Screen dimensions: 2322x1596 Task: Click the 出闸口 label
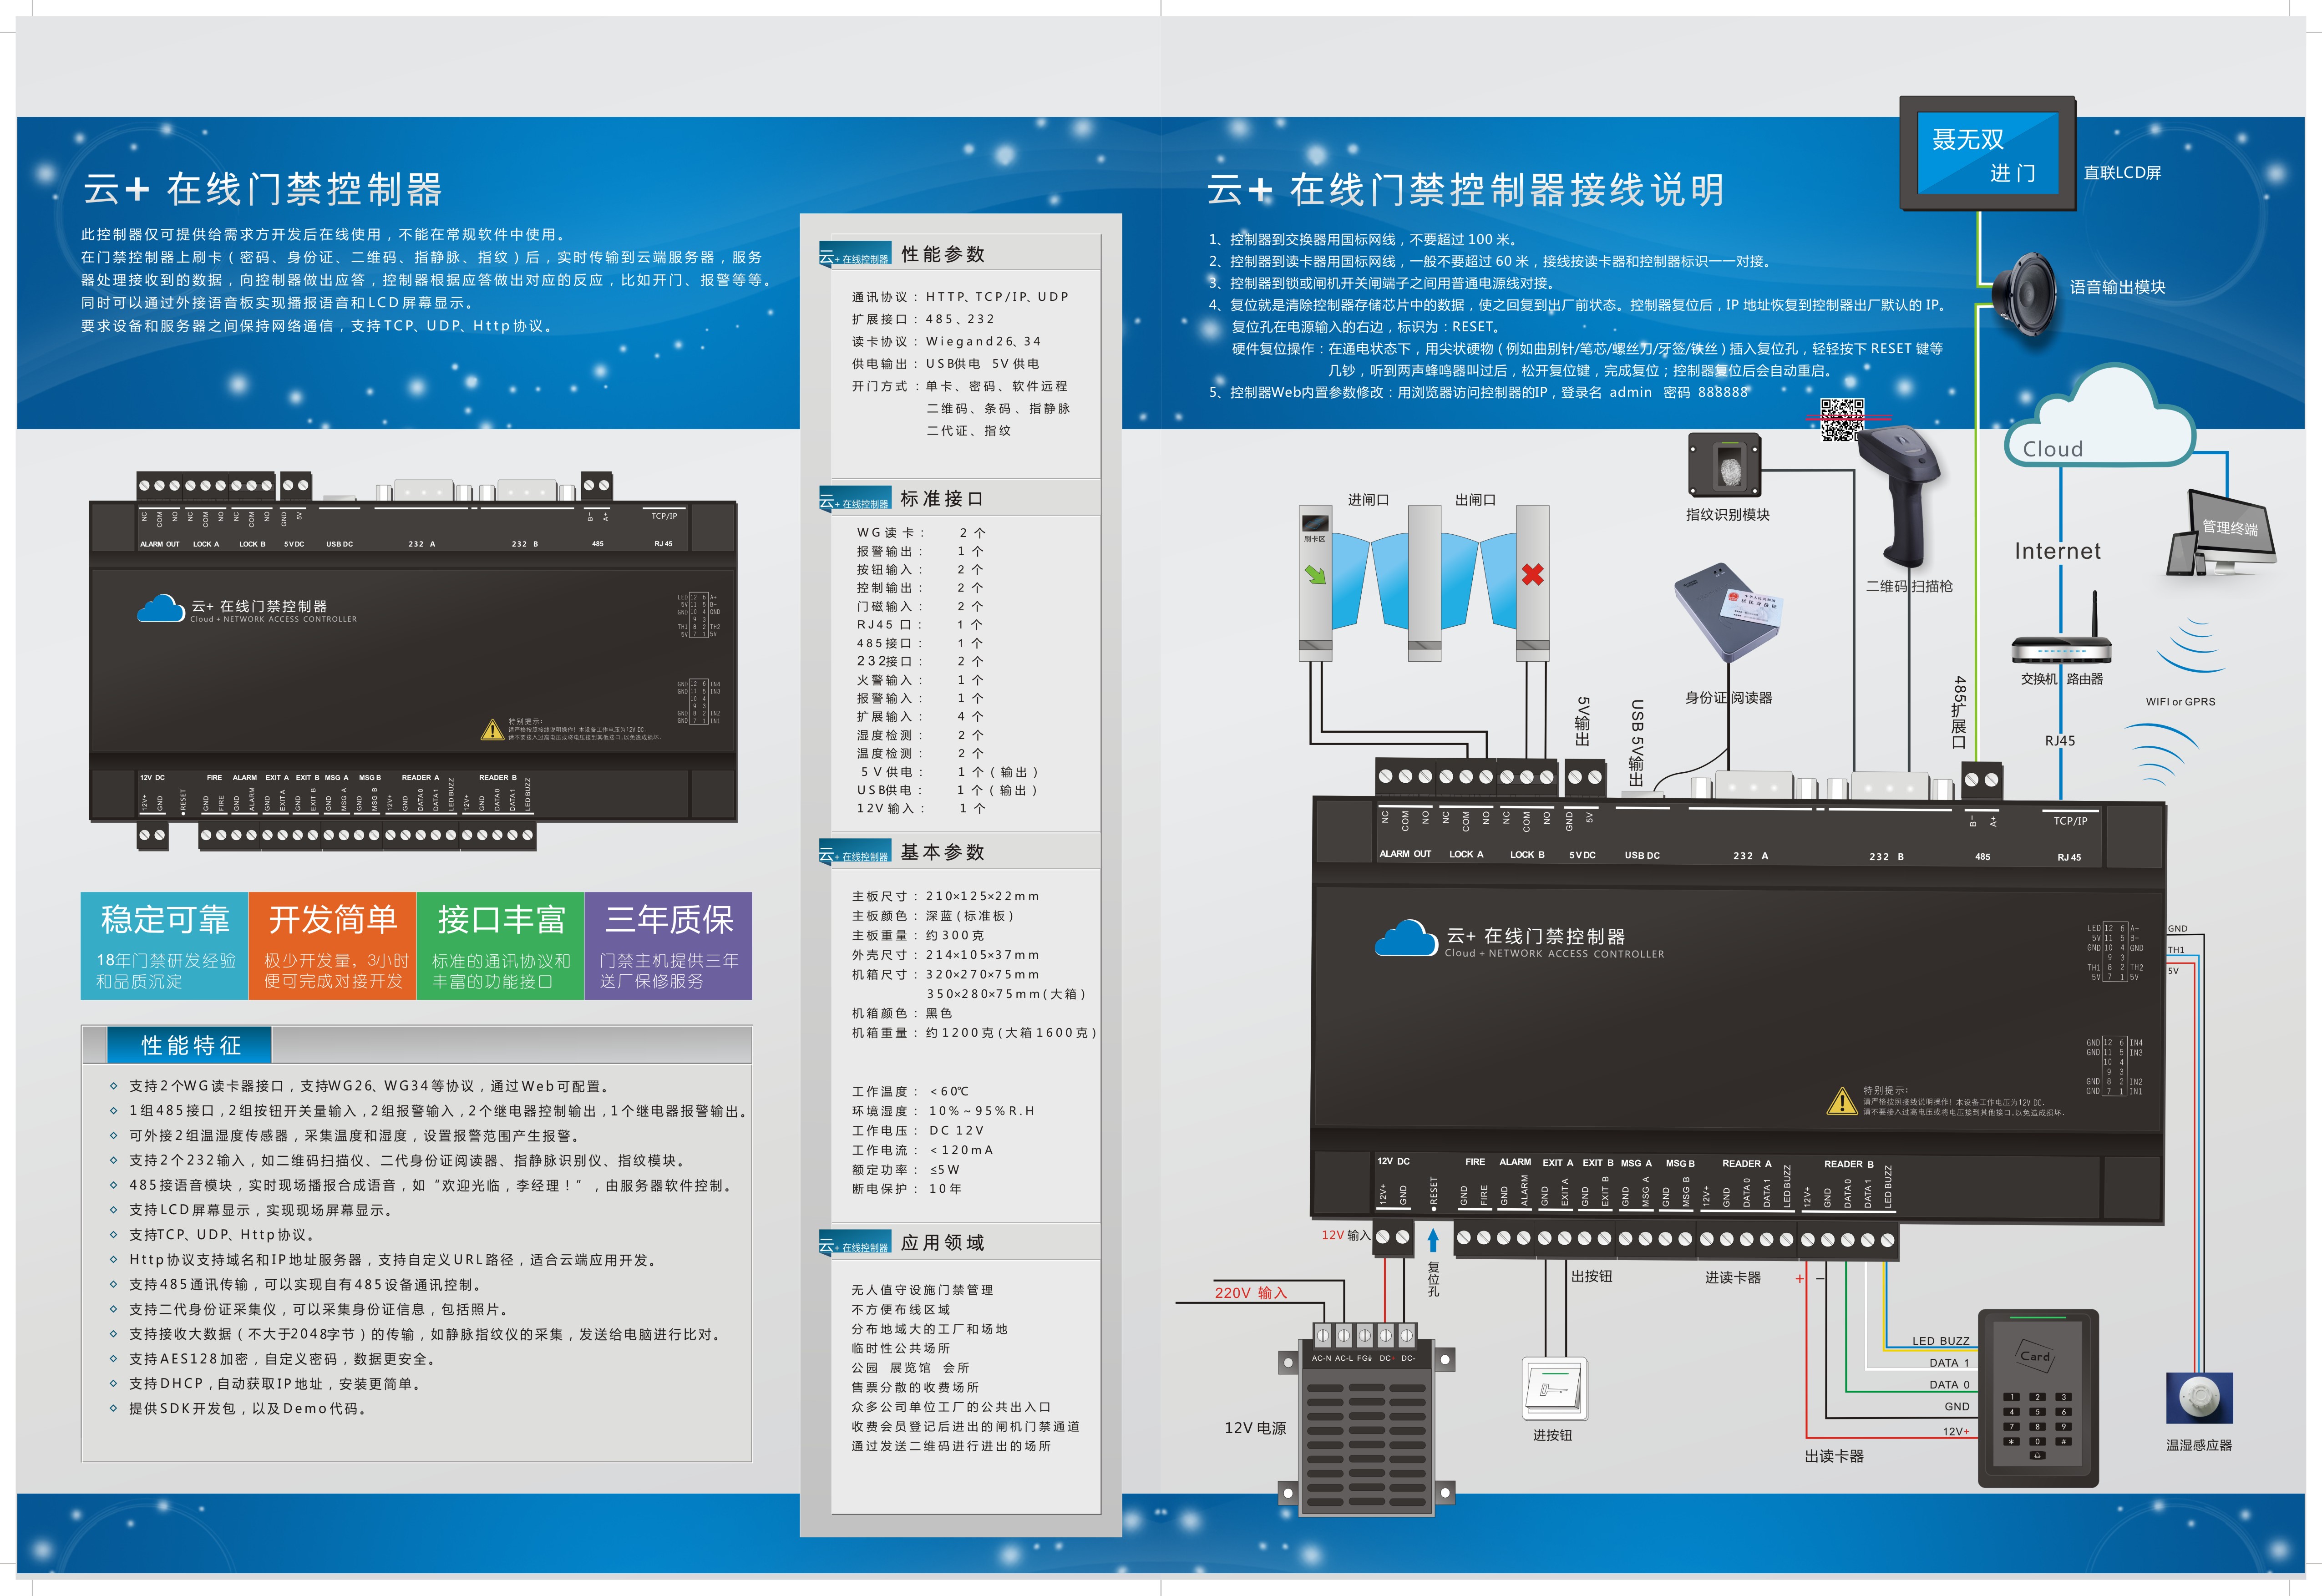tap(1475, 500)
